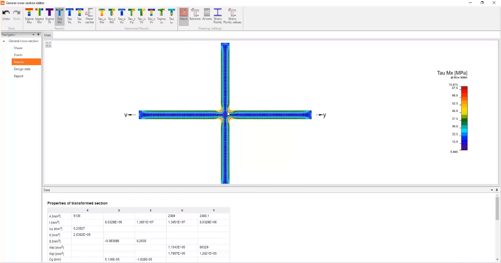This screenshot has height=263, width=501.
Task: Show advanced Sigma ω result
Action: click(162, 16)
